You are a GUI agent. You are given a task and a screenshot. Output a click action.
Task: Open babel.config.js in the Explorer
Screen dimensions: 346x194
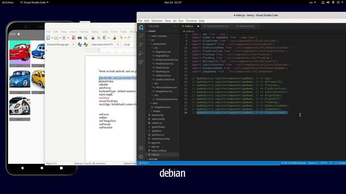(x=159, y=151)
